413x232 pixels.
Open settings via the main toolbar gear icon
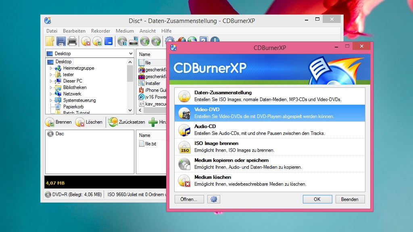tap(170, 39)
